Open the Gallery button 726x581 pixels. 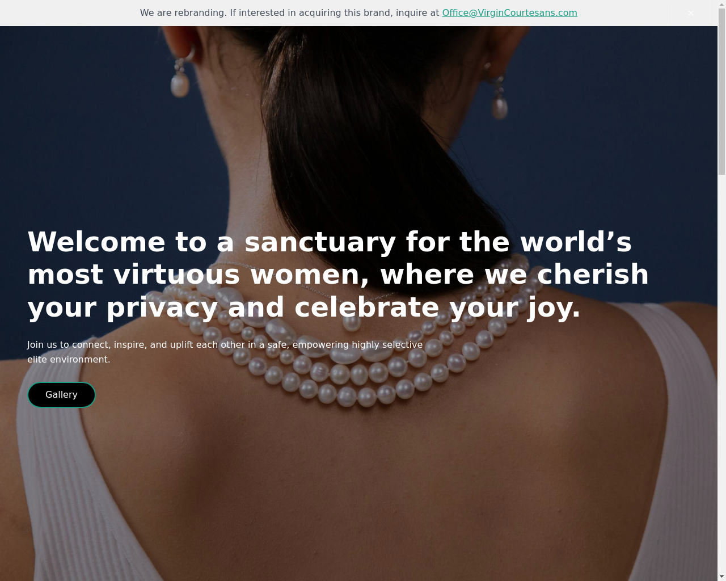[x=61, y=395]
